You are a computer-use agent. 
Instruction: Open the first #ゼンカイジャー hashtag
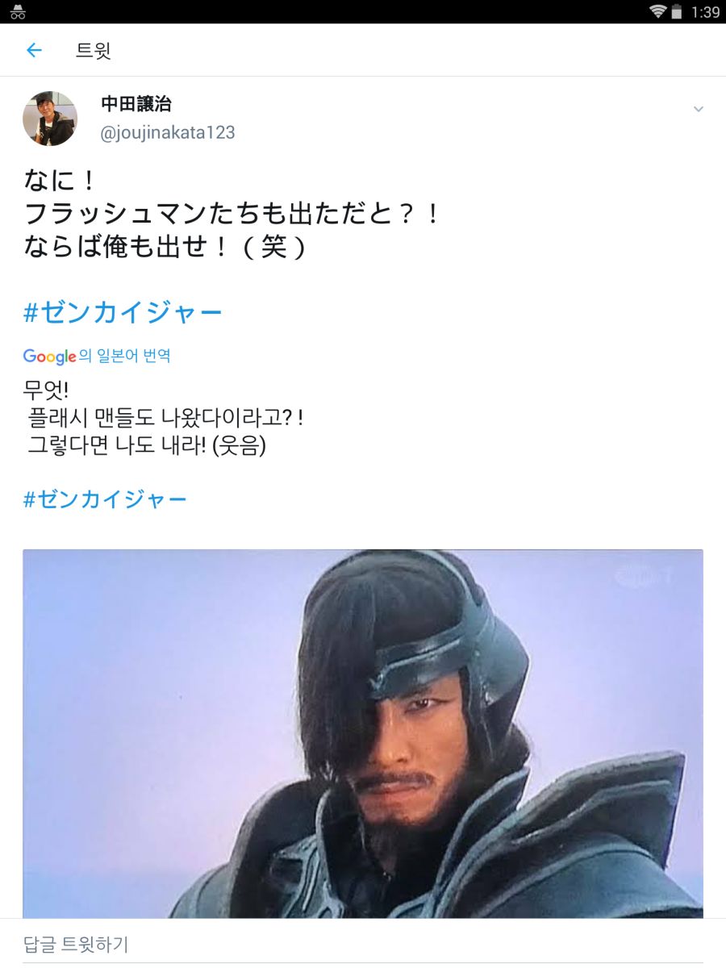point(123,312)
